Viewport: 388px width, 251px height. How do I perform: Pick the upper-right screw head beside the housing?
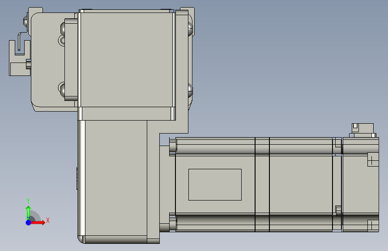click(x=190, y=29)
